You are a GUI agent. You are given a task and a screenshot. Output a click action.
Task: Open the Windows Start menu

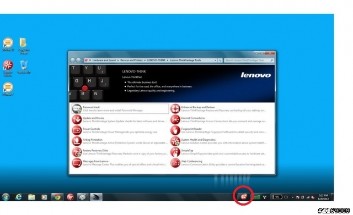click(6, 197)
